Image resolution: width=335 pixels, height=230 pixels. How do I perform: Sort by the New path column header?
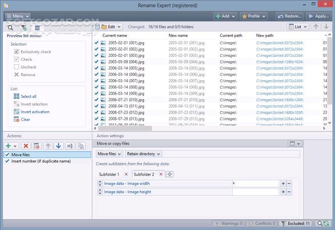(265, 35)
